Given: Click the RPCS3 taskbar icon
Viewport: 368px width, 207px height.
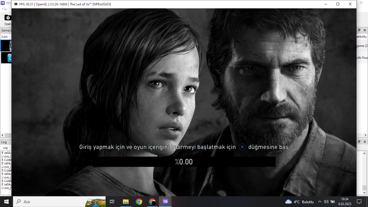Looking at the screenshot, I should 165,202.
